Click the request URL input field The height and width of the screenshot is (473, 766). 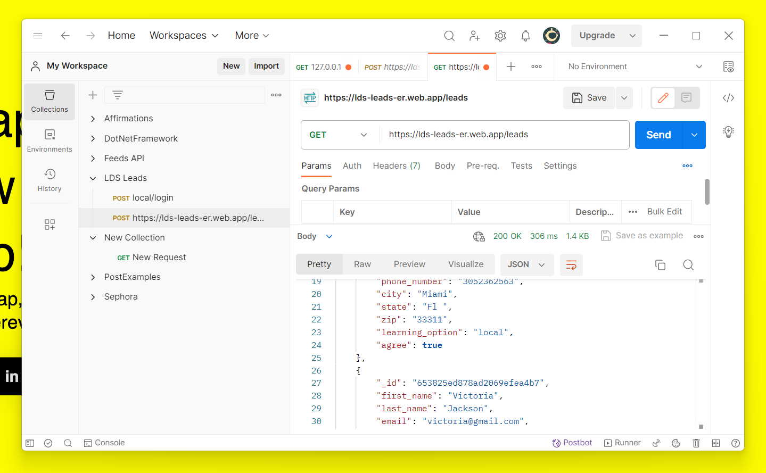[504, 135]
